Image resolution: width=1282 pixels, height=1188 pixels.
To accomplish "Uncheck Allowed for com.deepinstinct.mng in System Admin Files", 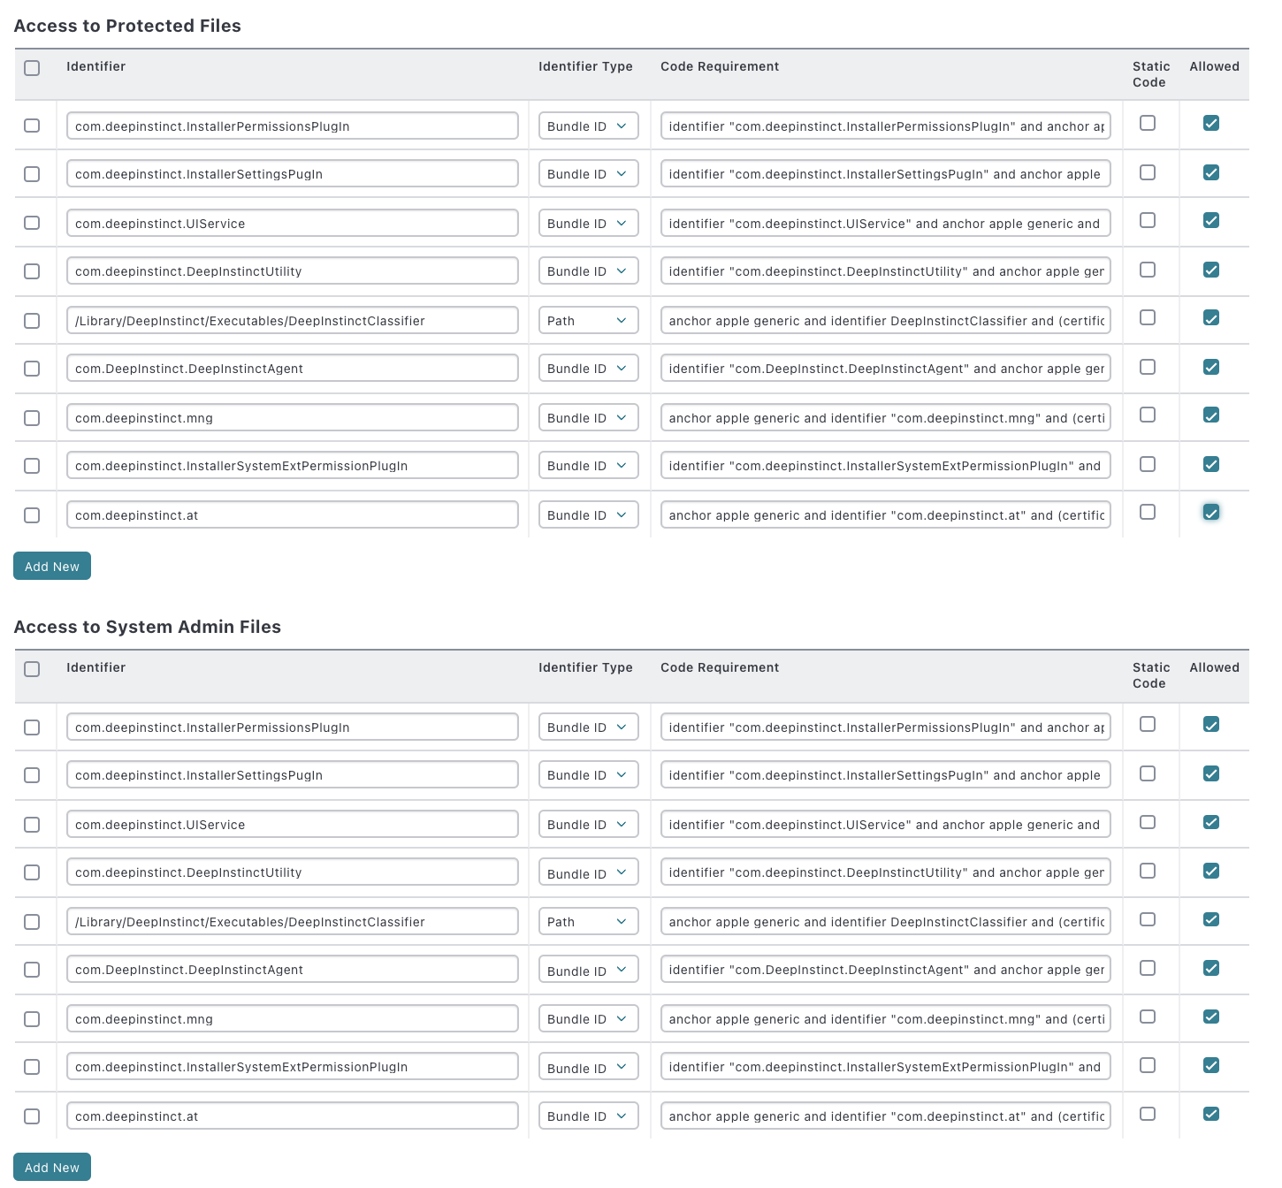I will 1211,1017.
